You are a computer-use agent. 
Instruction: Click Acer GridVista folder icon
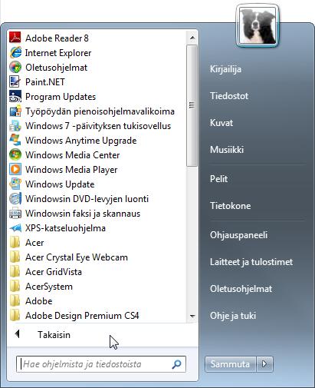pyautogui.click(x=15, y=272)
